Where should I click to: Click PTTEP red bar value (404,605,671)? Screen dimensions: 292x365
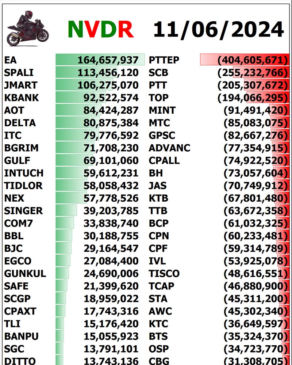tap(253, 60)
